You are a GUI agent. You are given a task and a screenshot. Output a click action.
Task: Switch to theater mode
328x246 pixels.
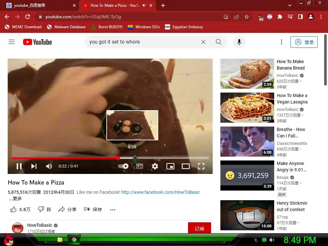pos(186,166)
